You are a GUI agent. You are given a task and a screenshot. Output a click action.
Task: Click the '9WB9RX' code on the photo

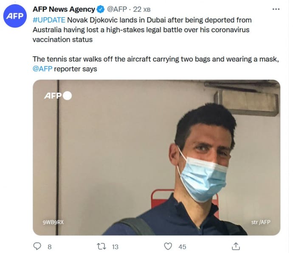(53, 221)
